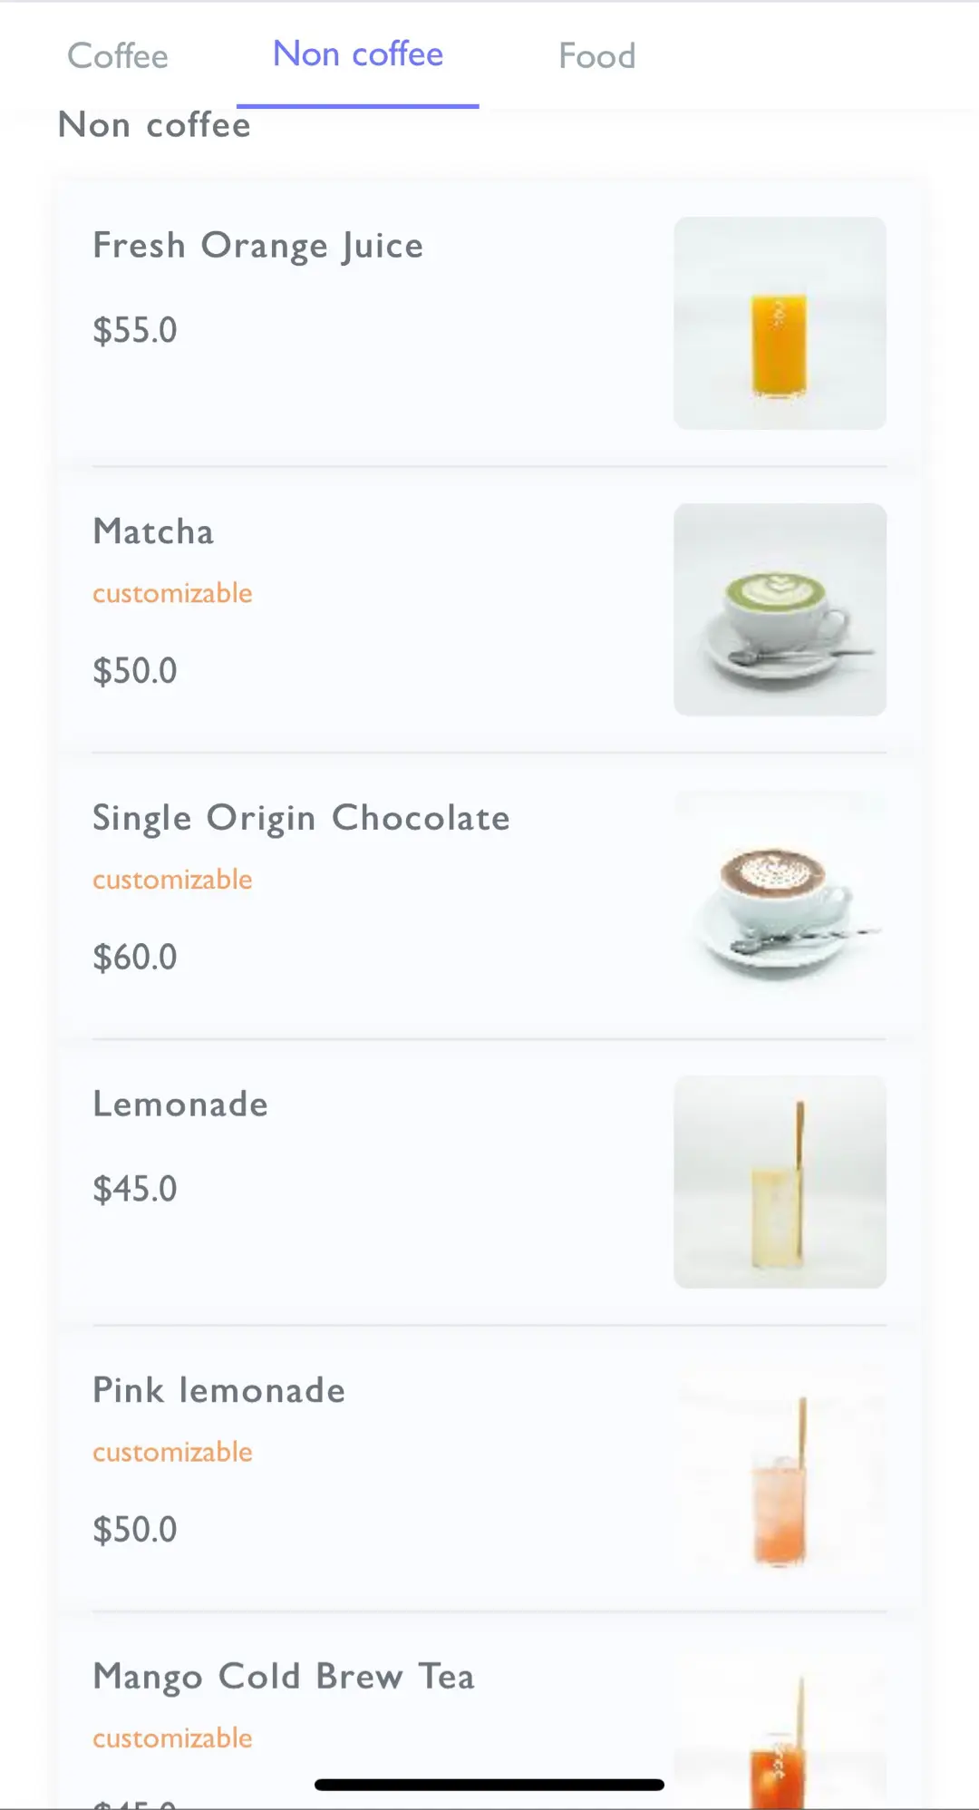Select the Pink lemonade image
The height and width of the screenshot is (1810, 979).
[x=780, y=1469]
